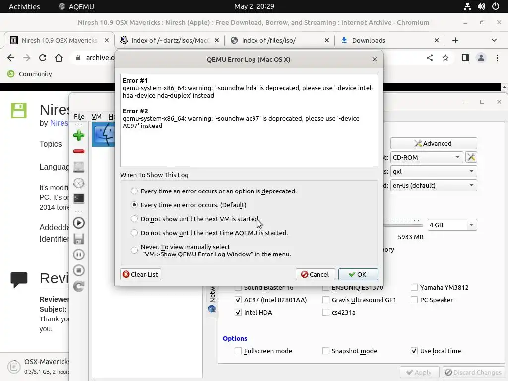Open boot device settings wrench icon

(471, 157)
